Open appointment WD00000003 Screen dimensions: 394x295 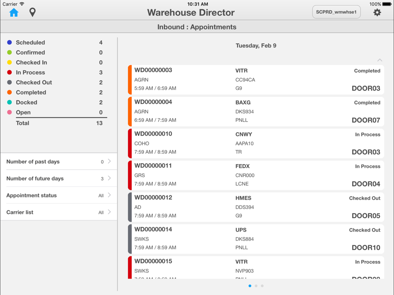[256, 79]
